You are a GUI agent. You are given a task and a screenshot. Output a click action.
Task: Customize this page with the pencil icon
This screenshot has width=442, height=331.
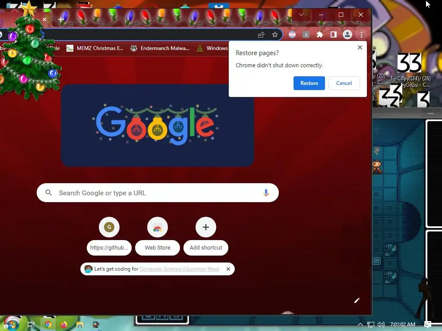(x=357, y=300)
